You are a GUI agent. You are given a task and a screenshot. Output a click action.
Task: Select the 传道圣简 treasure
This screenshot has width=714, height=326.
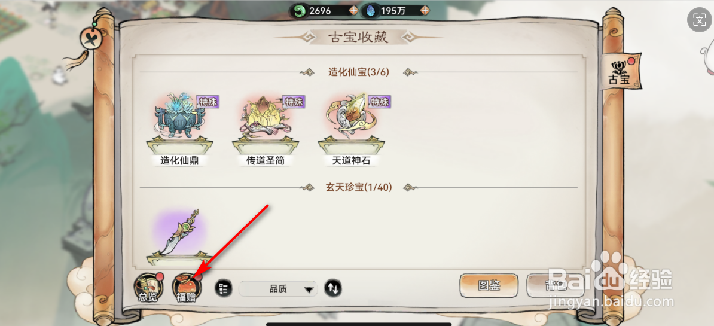(x=266, y=129)
